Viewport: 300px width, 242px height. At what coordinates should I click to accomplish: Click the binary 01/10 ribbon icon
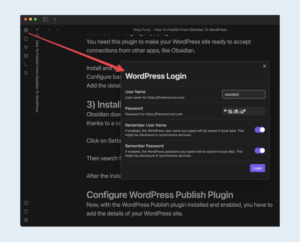[26, 73]
